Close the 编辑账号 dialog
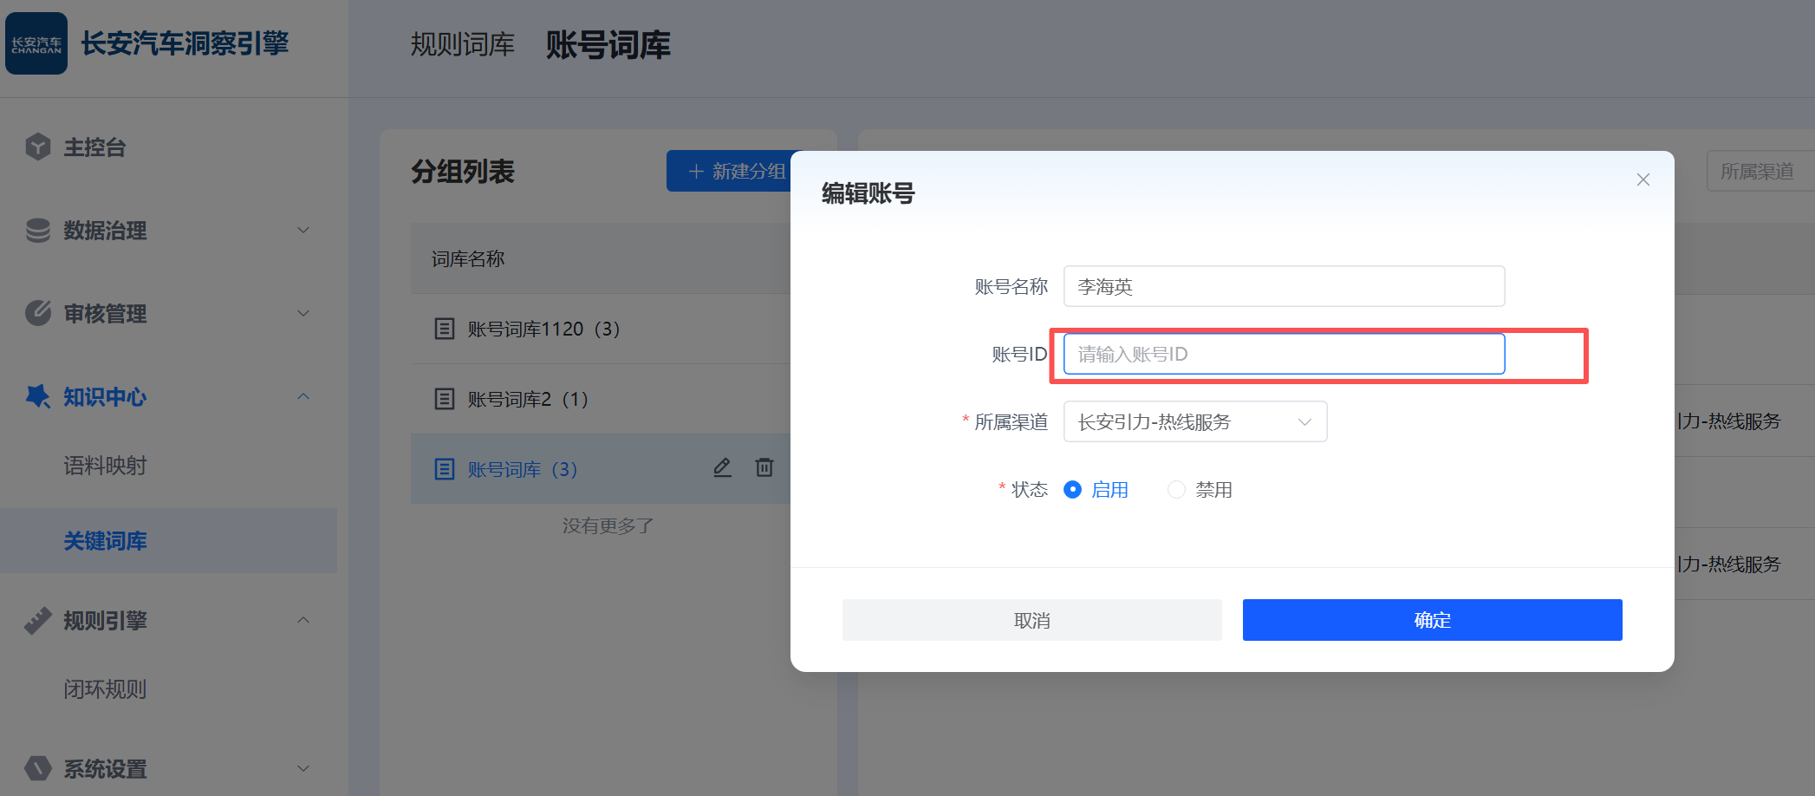This screenshot has width=1815, height=796. click(1643, 179)
